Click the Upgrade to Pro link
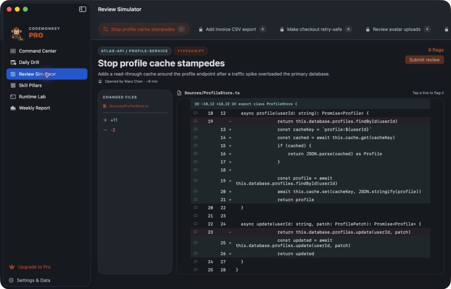 34,267
